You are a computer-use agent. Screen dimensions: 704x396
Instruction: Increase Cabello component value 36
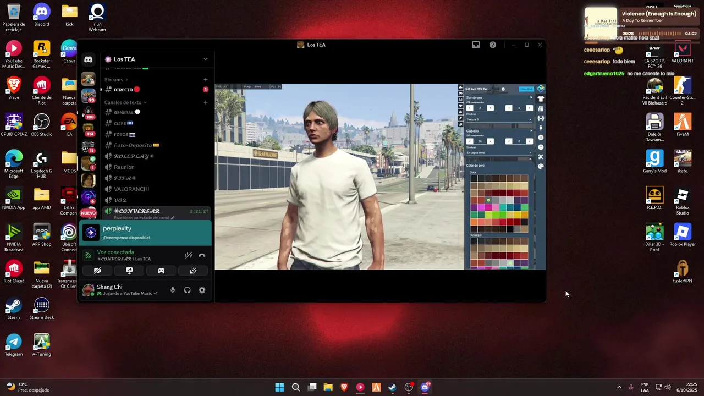(x=490, y=141)
